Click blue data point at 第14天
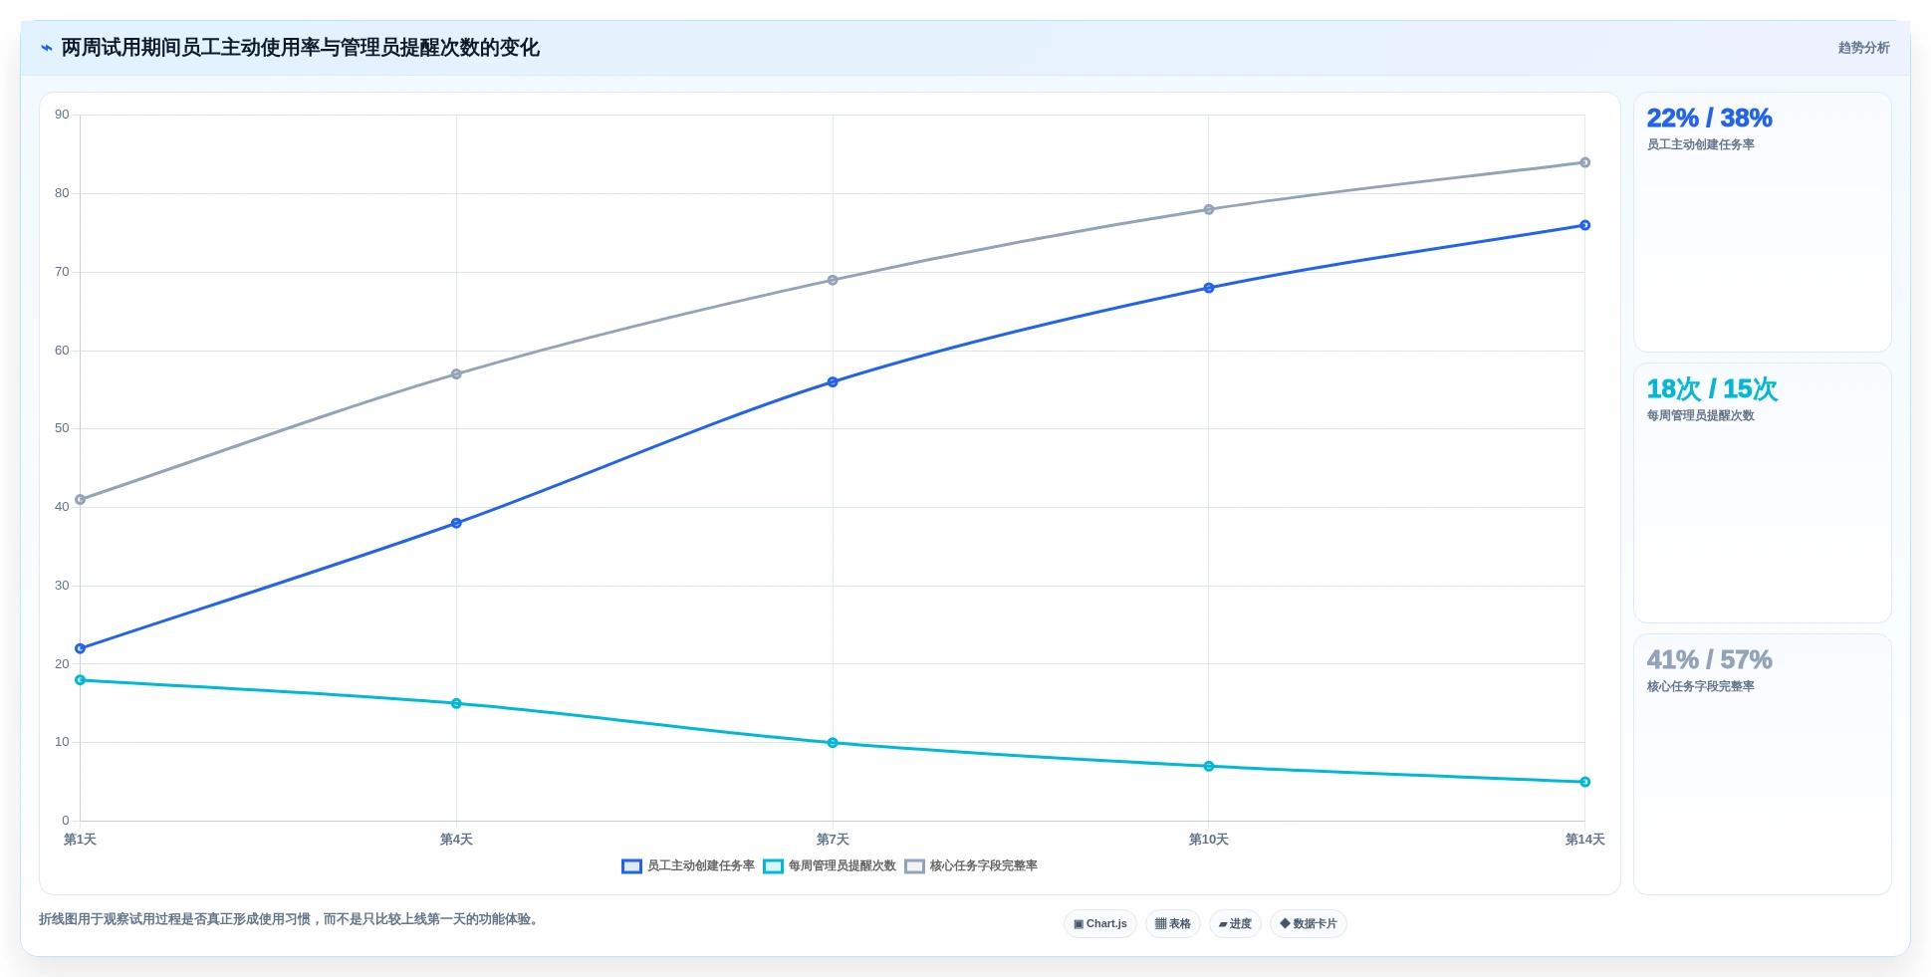Image resolution: width=1931 pixels, height=977 pixels. coord(1585,225)
